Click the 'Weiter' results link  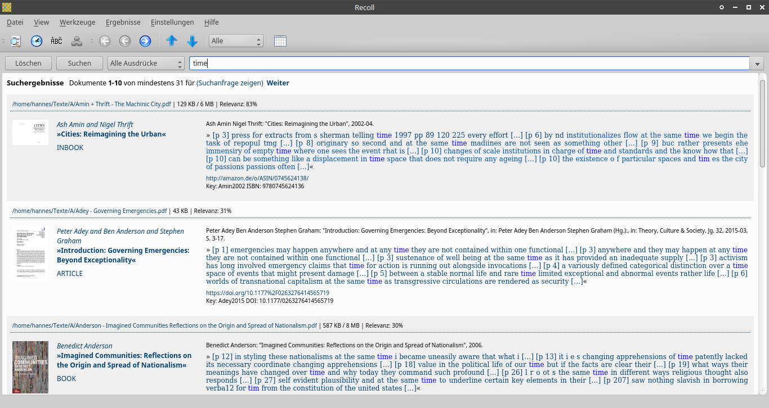(278, 83)
